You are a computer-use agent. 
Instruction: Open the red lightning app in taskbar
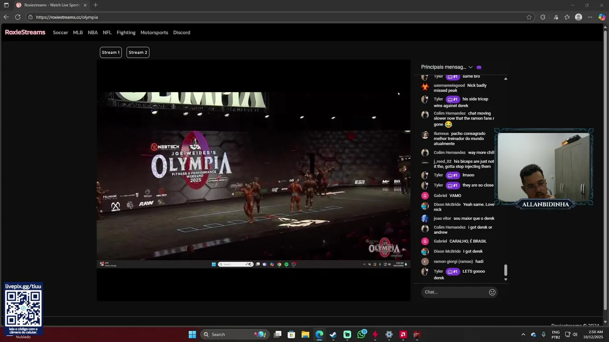point(375,334)
